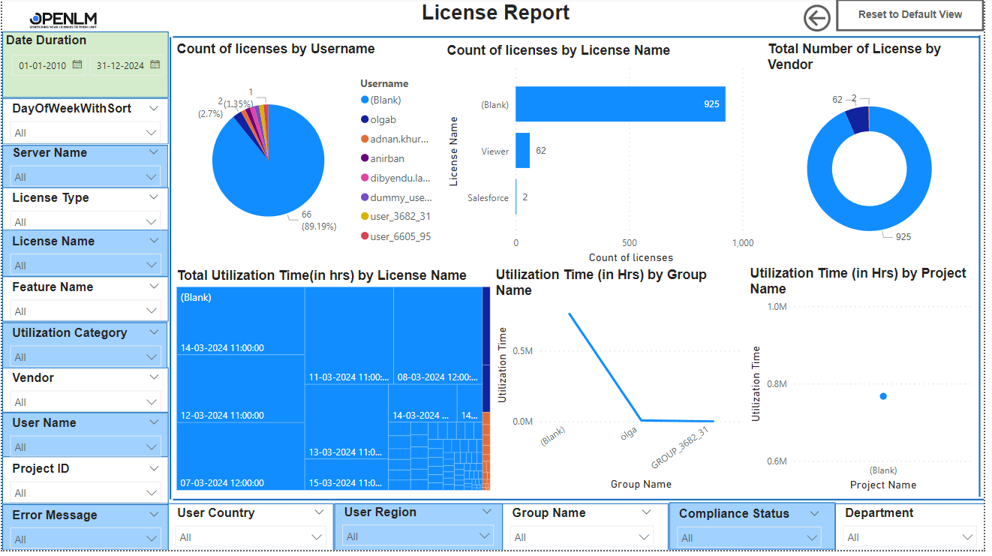Collapse the Compliance Status header chevron
The height and width of the screenshot is (556, 992).
(x=814, y=513)
